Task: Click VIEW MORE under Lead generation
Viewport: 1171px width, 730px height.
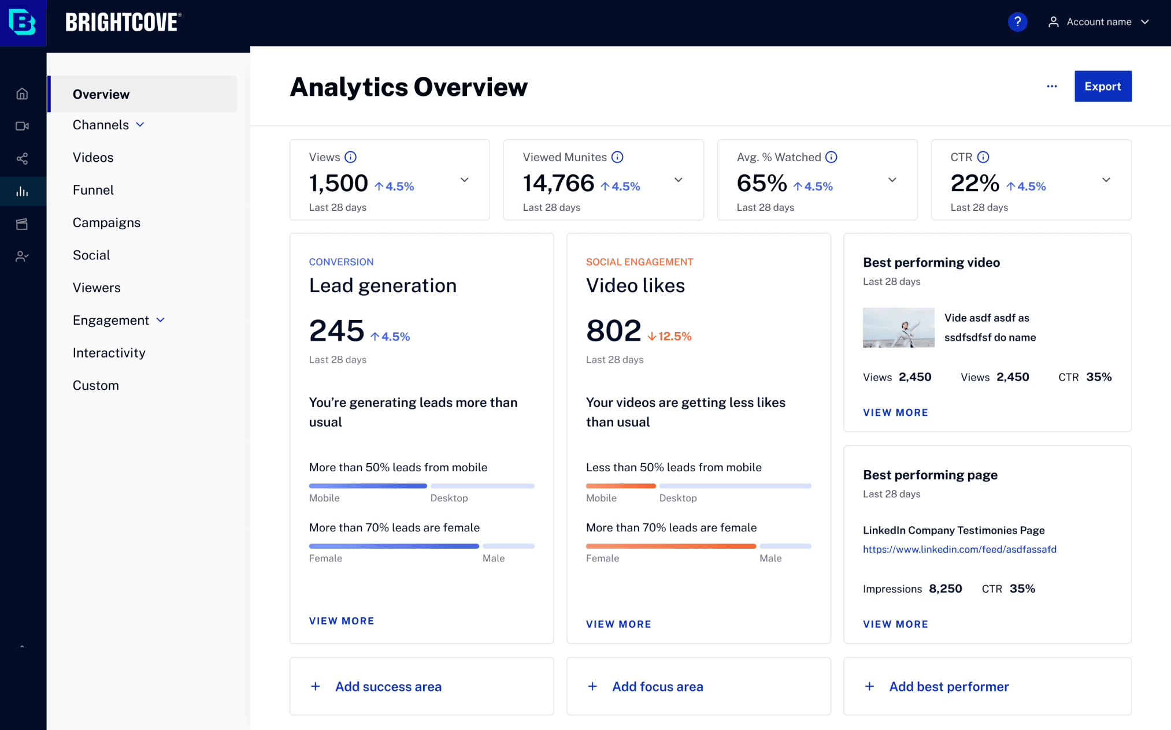Action: (x=342, y=621)
